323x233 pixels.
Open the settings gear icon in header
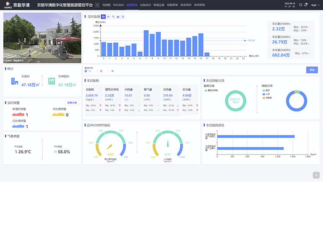point(300,5)
